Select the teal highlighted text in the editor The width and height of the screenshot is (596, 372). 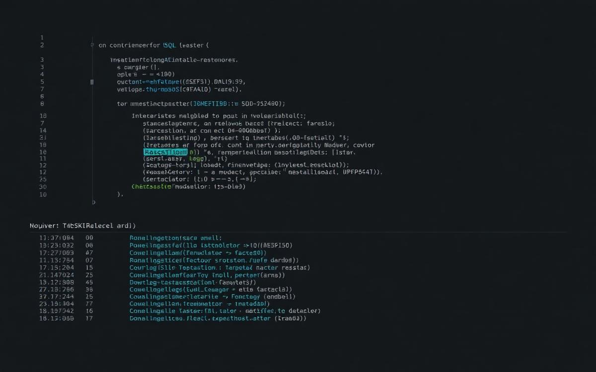click(165, 152)
